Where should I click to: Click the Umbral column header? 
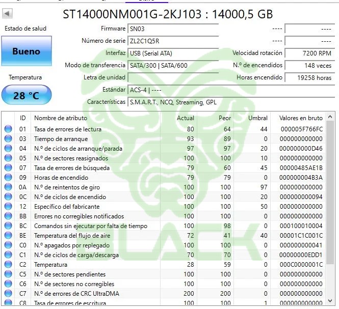point(252,118)
